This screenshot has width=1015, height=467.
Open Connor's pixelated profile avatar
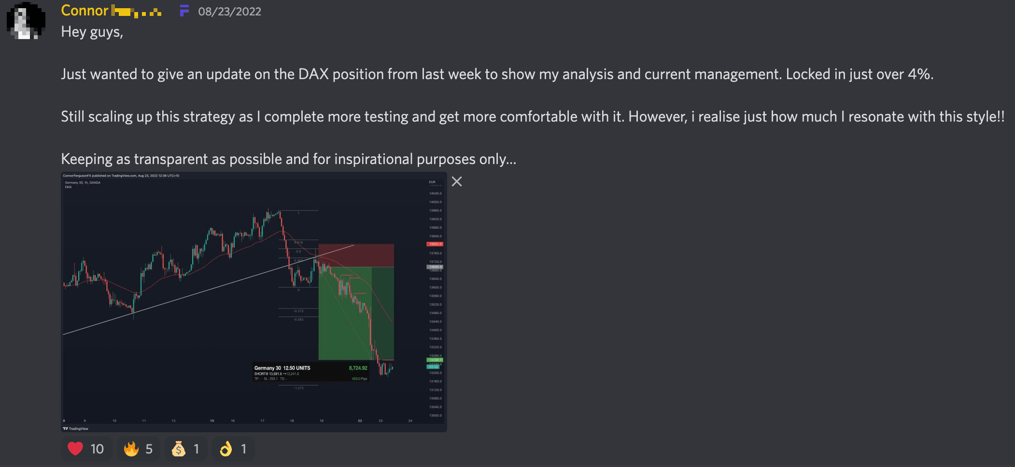26,21
